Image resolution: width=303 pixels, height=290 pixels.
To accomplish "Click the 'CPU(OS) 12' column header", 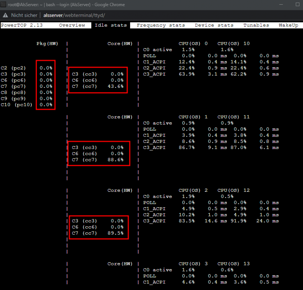I will point(234,190).
